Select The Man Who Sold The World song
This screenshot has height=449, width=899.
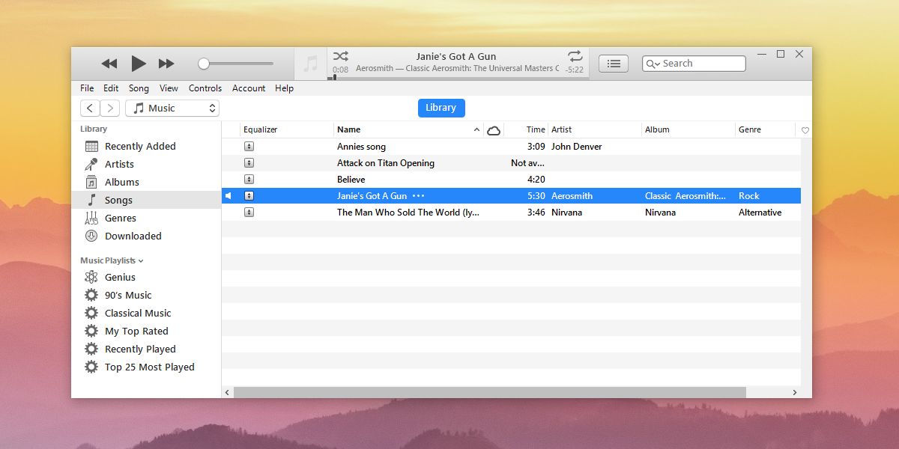pos(511,213)
